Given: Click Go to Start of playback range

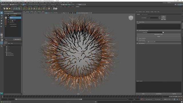Looking at the screenshot, I should [x=170, y=97].
